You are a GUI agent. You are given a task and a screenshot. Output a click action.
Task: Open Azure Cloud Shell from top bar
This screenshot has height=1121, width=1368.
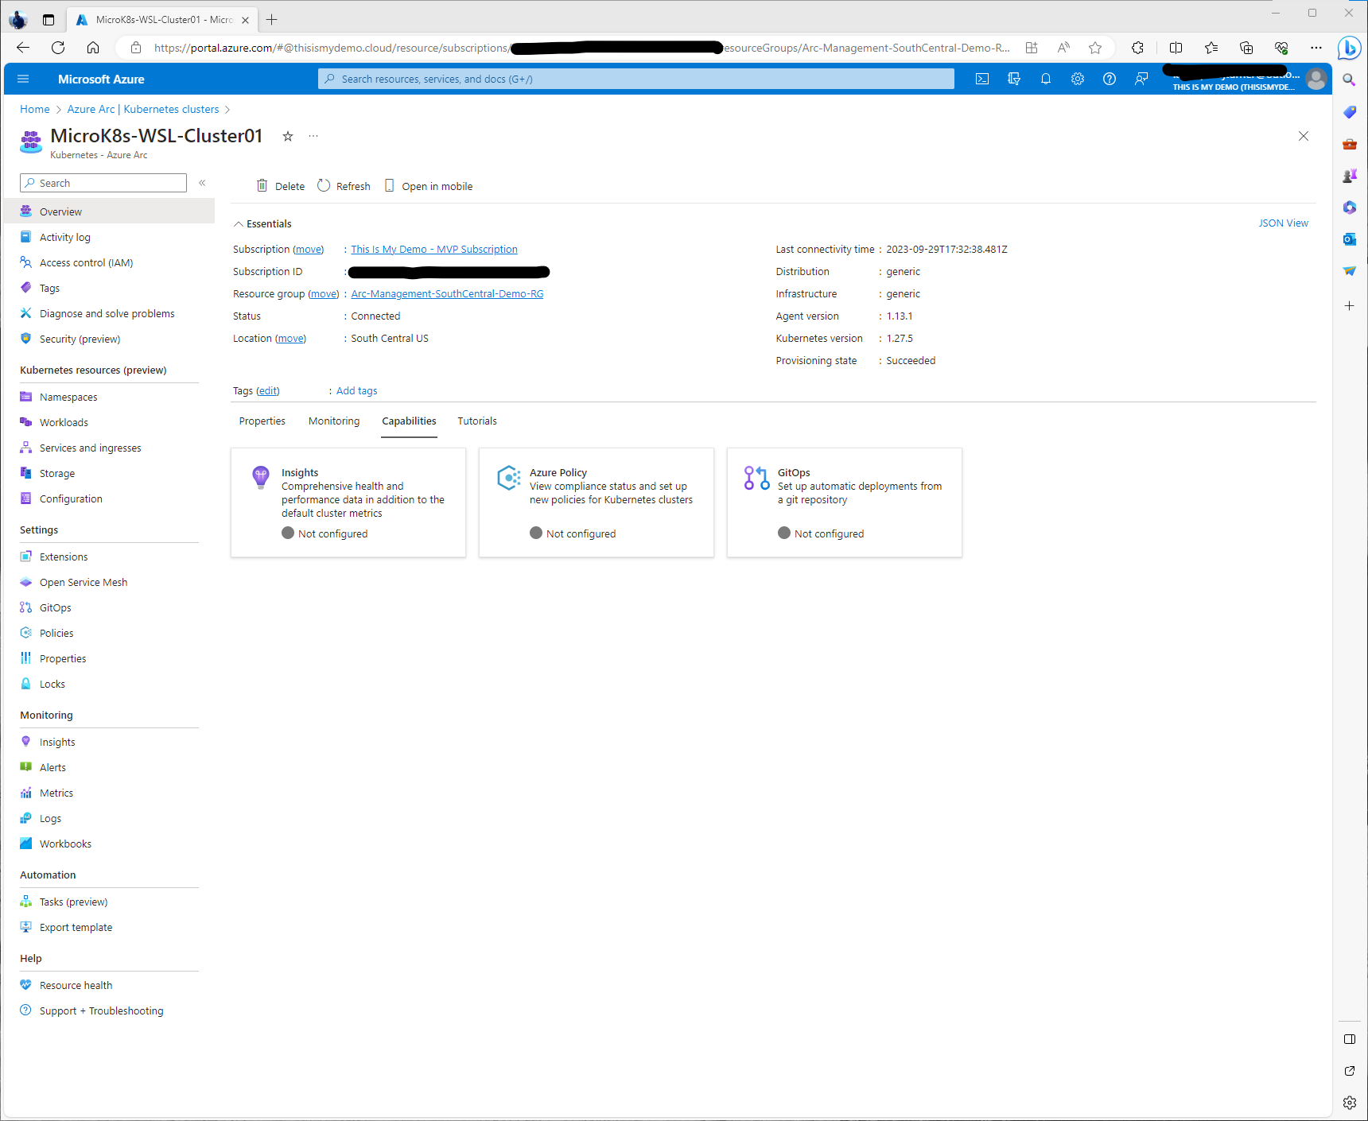pyautogui.click(x=982, y=79)
